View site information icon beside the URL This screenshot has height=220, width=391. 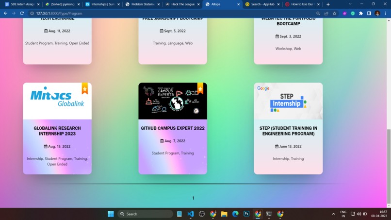click(x=32, y=14)
